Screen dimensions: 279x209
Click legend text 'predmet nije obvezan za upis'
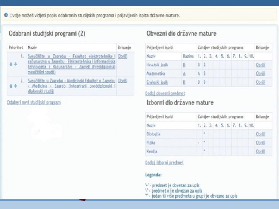pos(177,191)
